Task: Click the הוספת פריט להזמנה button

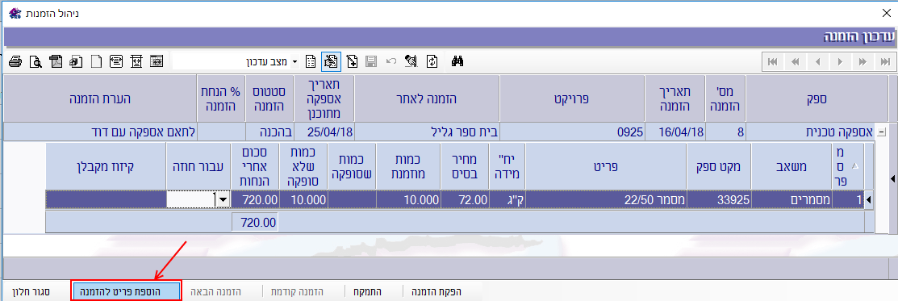Action: 127,291
